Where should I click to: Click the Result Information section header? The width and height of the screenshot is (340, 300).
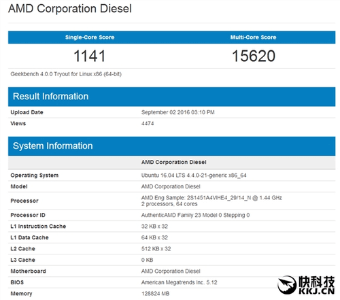pyautogui.click(x=171, y=97)
